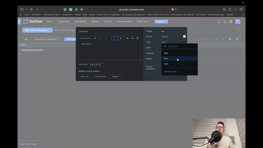Click the Create button dropdown
263x148 pixels.
click(161, 21)
